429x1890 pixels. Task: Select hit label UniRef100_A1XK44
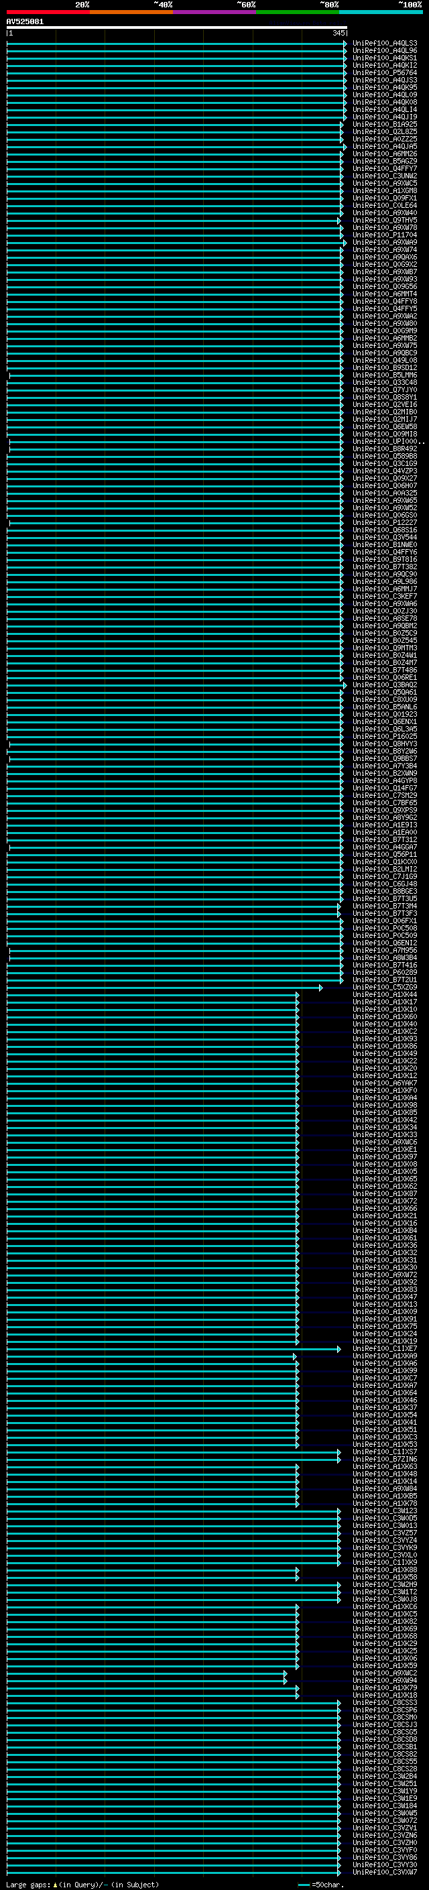point(384,994)
